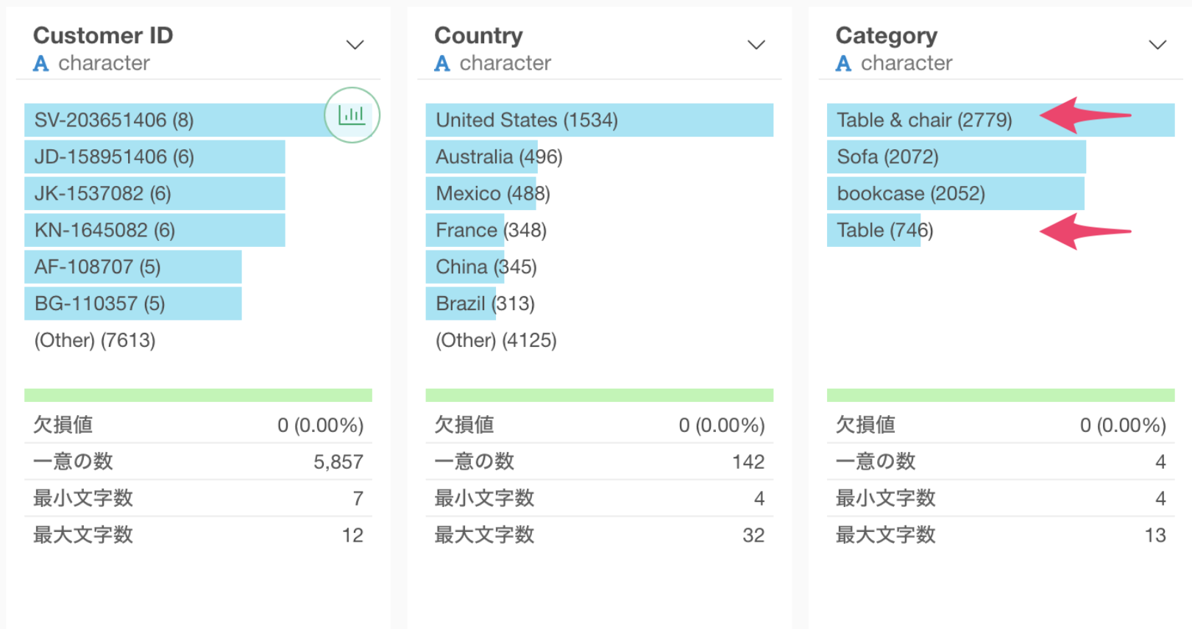Select the Brazil (313) bar
This screenshot has height=629, width=1192.
(x=461, y=303)
